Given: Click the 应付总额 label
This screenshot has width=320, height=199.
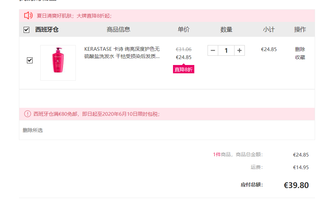Looking at the screenshot, I should coord(252,185).
